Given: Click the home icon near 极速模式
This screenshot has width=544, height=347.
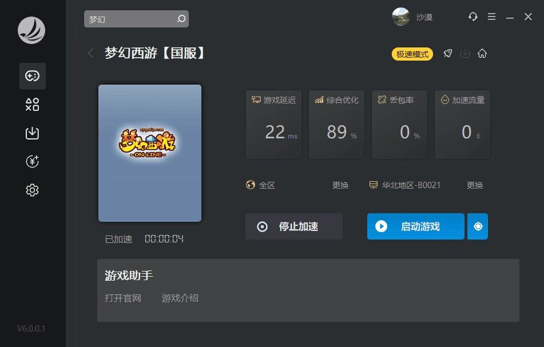Looking at the screenshot, I should click(x=482, y=54).
